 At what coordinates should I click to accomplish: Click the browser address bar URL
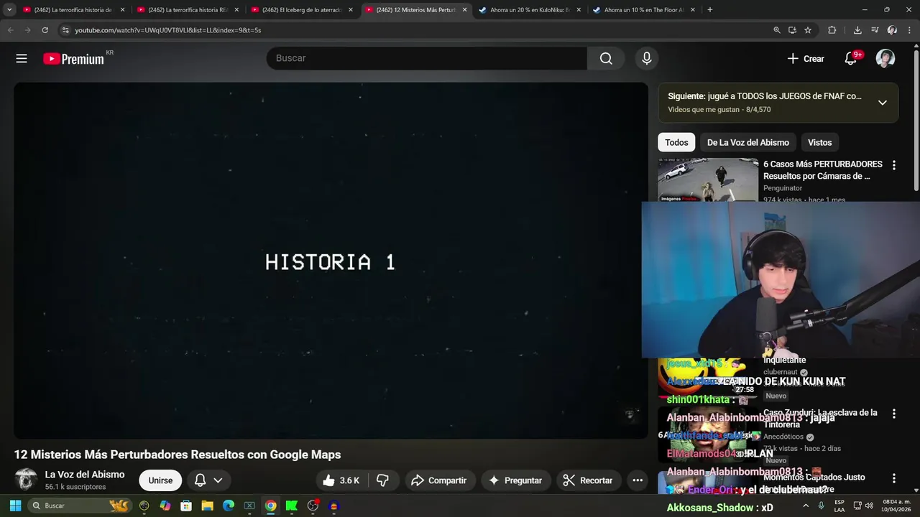pos(168,30)
